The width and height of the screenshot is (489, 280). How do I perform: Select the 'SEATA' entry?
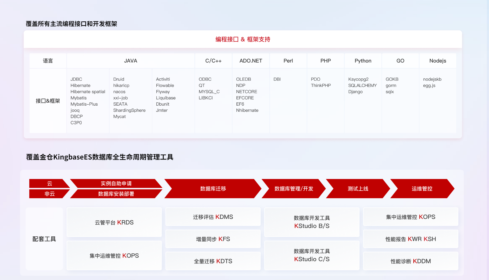120,104
